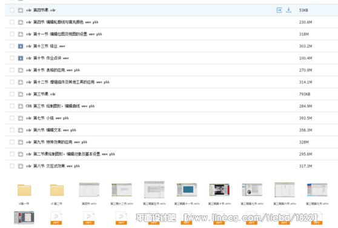338x228 pixels.
Task: Click the video play icon beside 第十节 作业点评.wmv
Action: click(21, 58)
